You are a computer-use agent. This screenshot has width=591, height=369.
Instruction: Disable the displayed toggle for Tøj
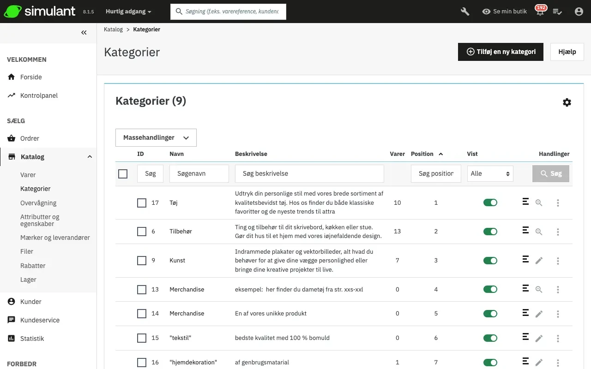[x=490, y=202]
